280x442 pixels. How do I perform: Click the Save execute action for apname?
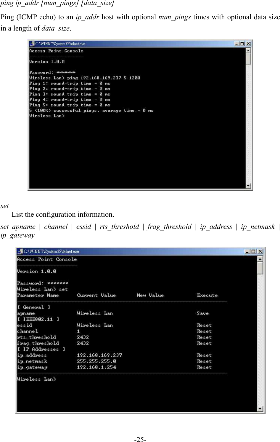pyautogui.click(x=202, y=313)
